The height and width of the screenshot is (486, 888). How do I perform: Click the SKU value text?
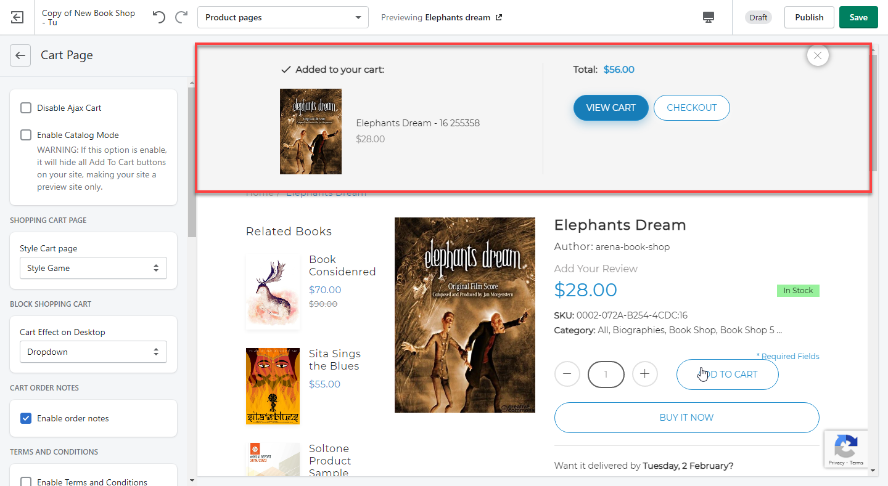631,315
